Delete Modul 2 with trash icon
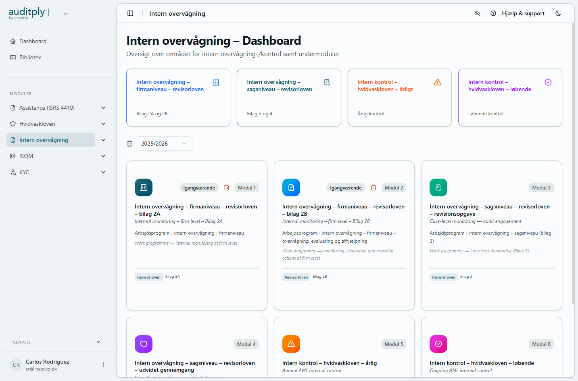 tap(374, 187)
